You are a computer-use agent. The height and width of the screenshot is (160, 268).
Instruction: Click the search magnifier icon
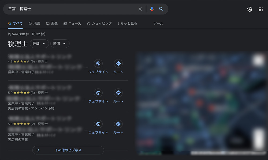(161, 9)
